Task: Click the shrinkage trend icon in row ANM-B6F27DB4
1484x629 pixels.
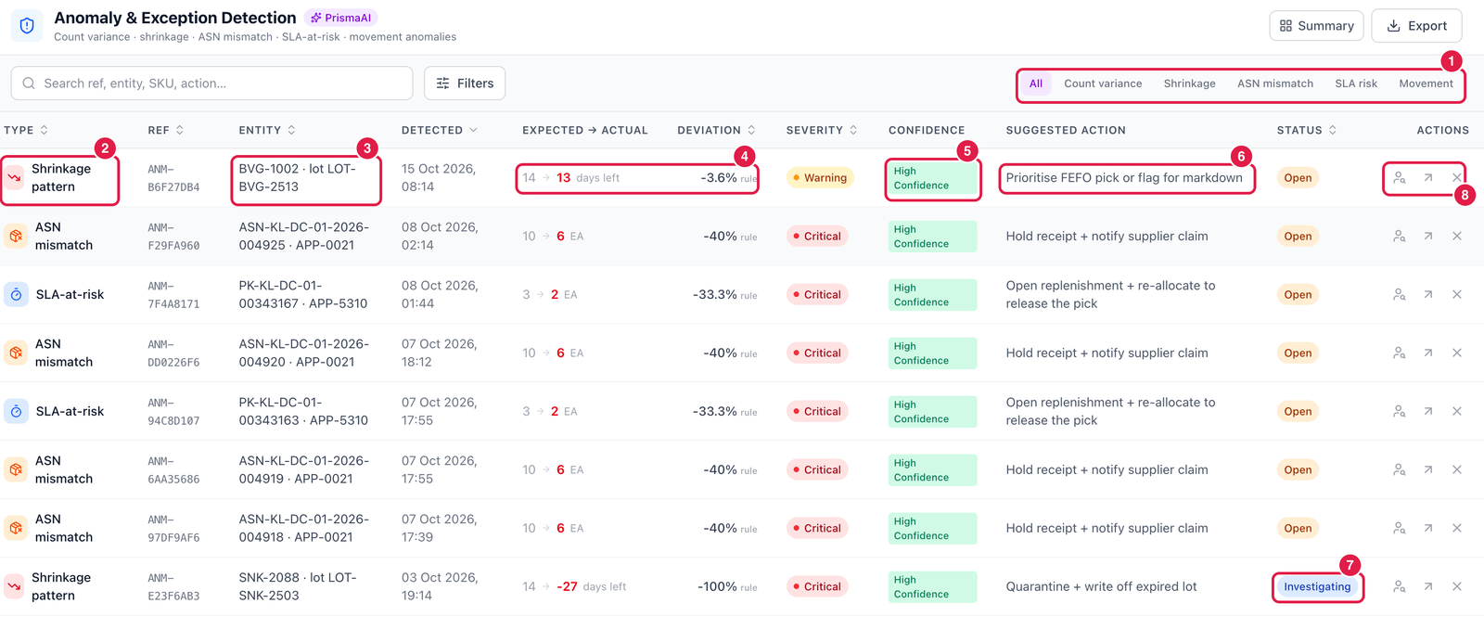Action: pyautogui.click(x=14, y=178)
